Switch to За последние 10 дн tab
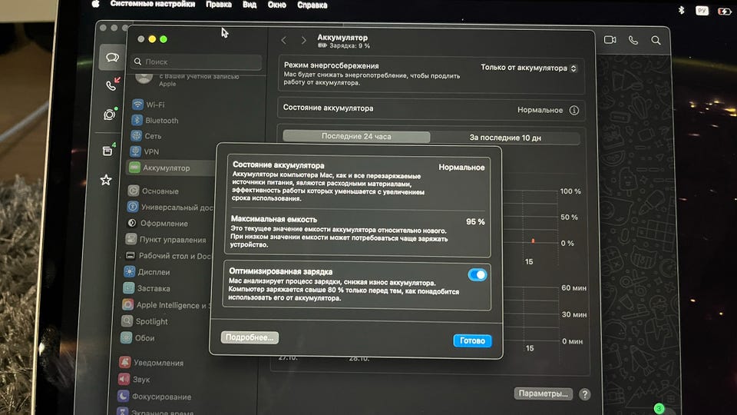Viewport: 737px width, 415px height. tap(505, 138)
